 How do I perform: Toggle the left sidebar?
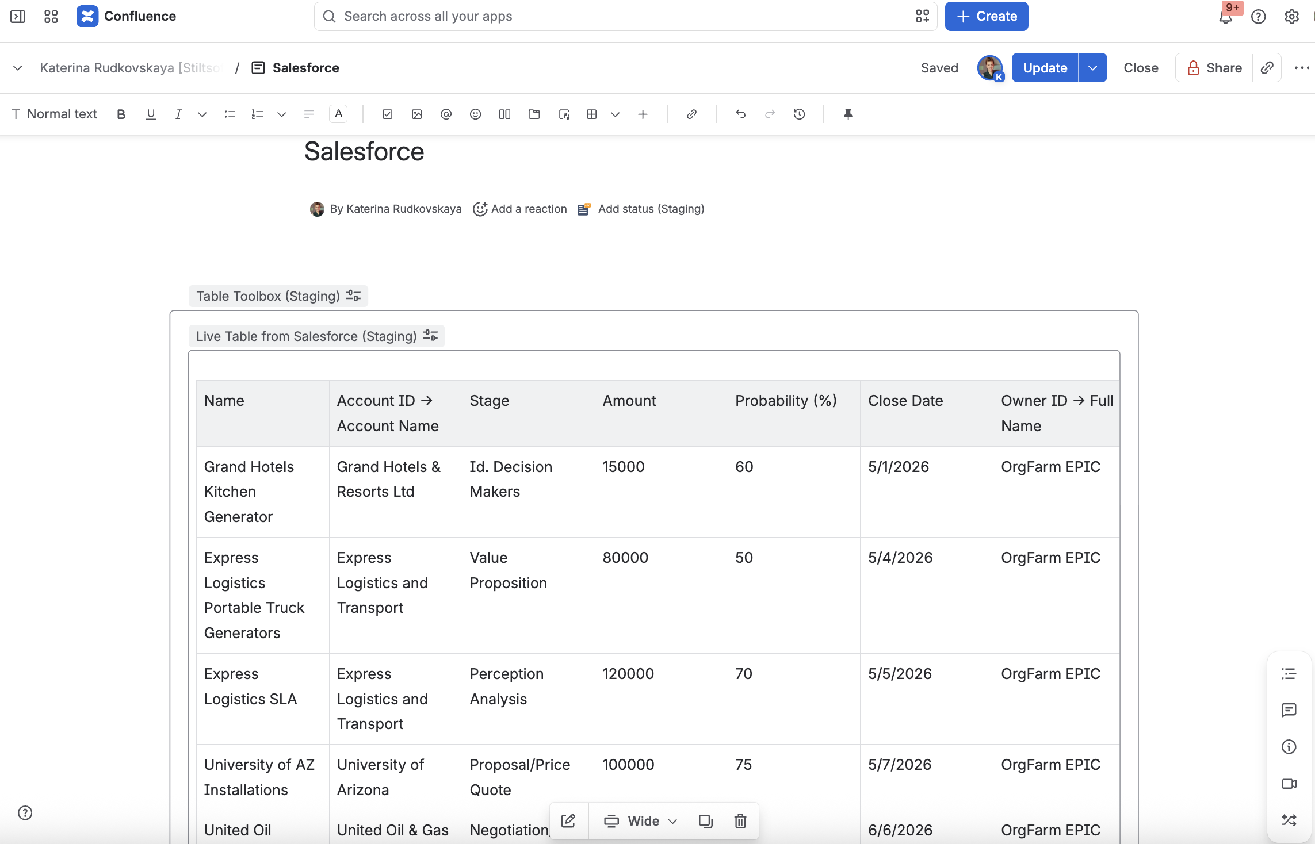(x=18, y=17)
